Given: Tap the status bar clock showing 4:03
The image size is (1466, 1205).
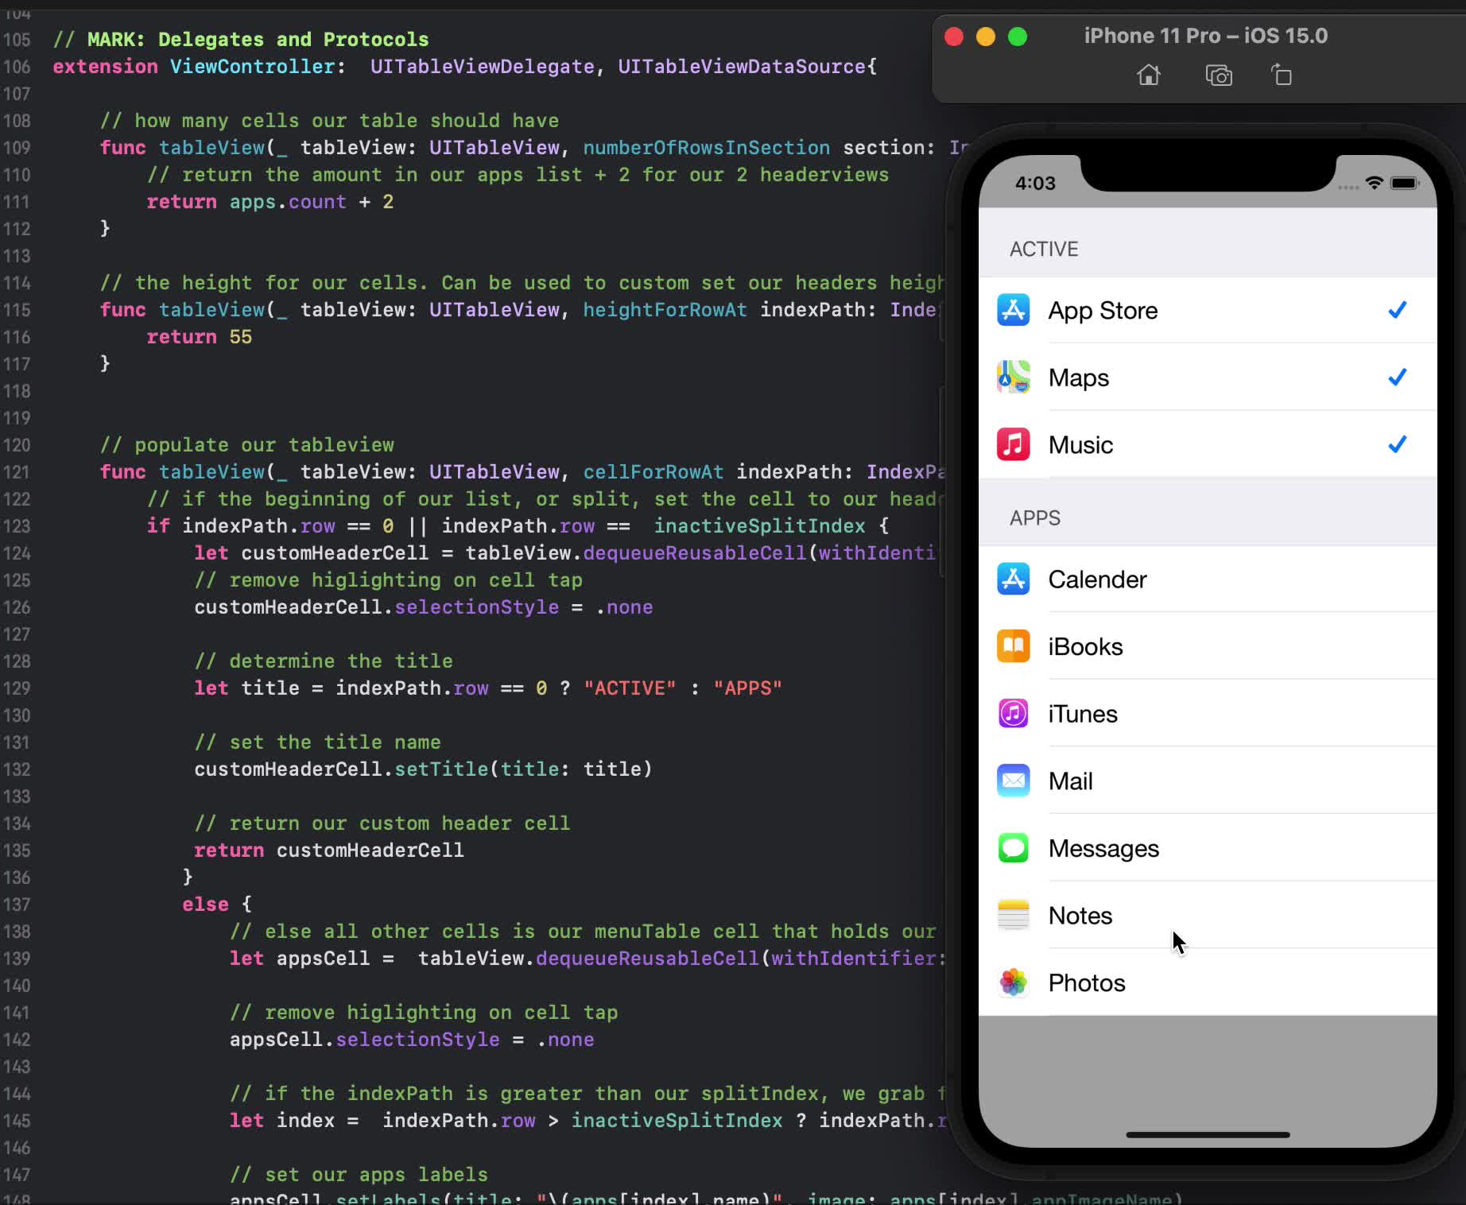Looking at the screenshot, I should click(x=1034, y=183).
